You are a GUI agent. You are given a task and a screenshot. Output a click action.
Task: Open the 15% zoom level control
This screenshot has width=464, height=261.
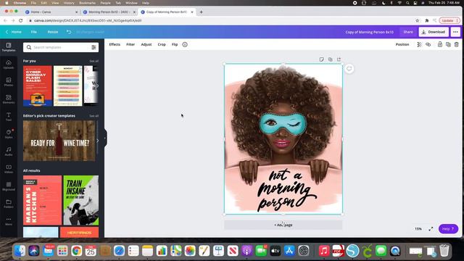pos(418,229)
